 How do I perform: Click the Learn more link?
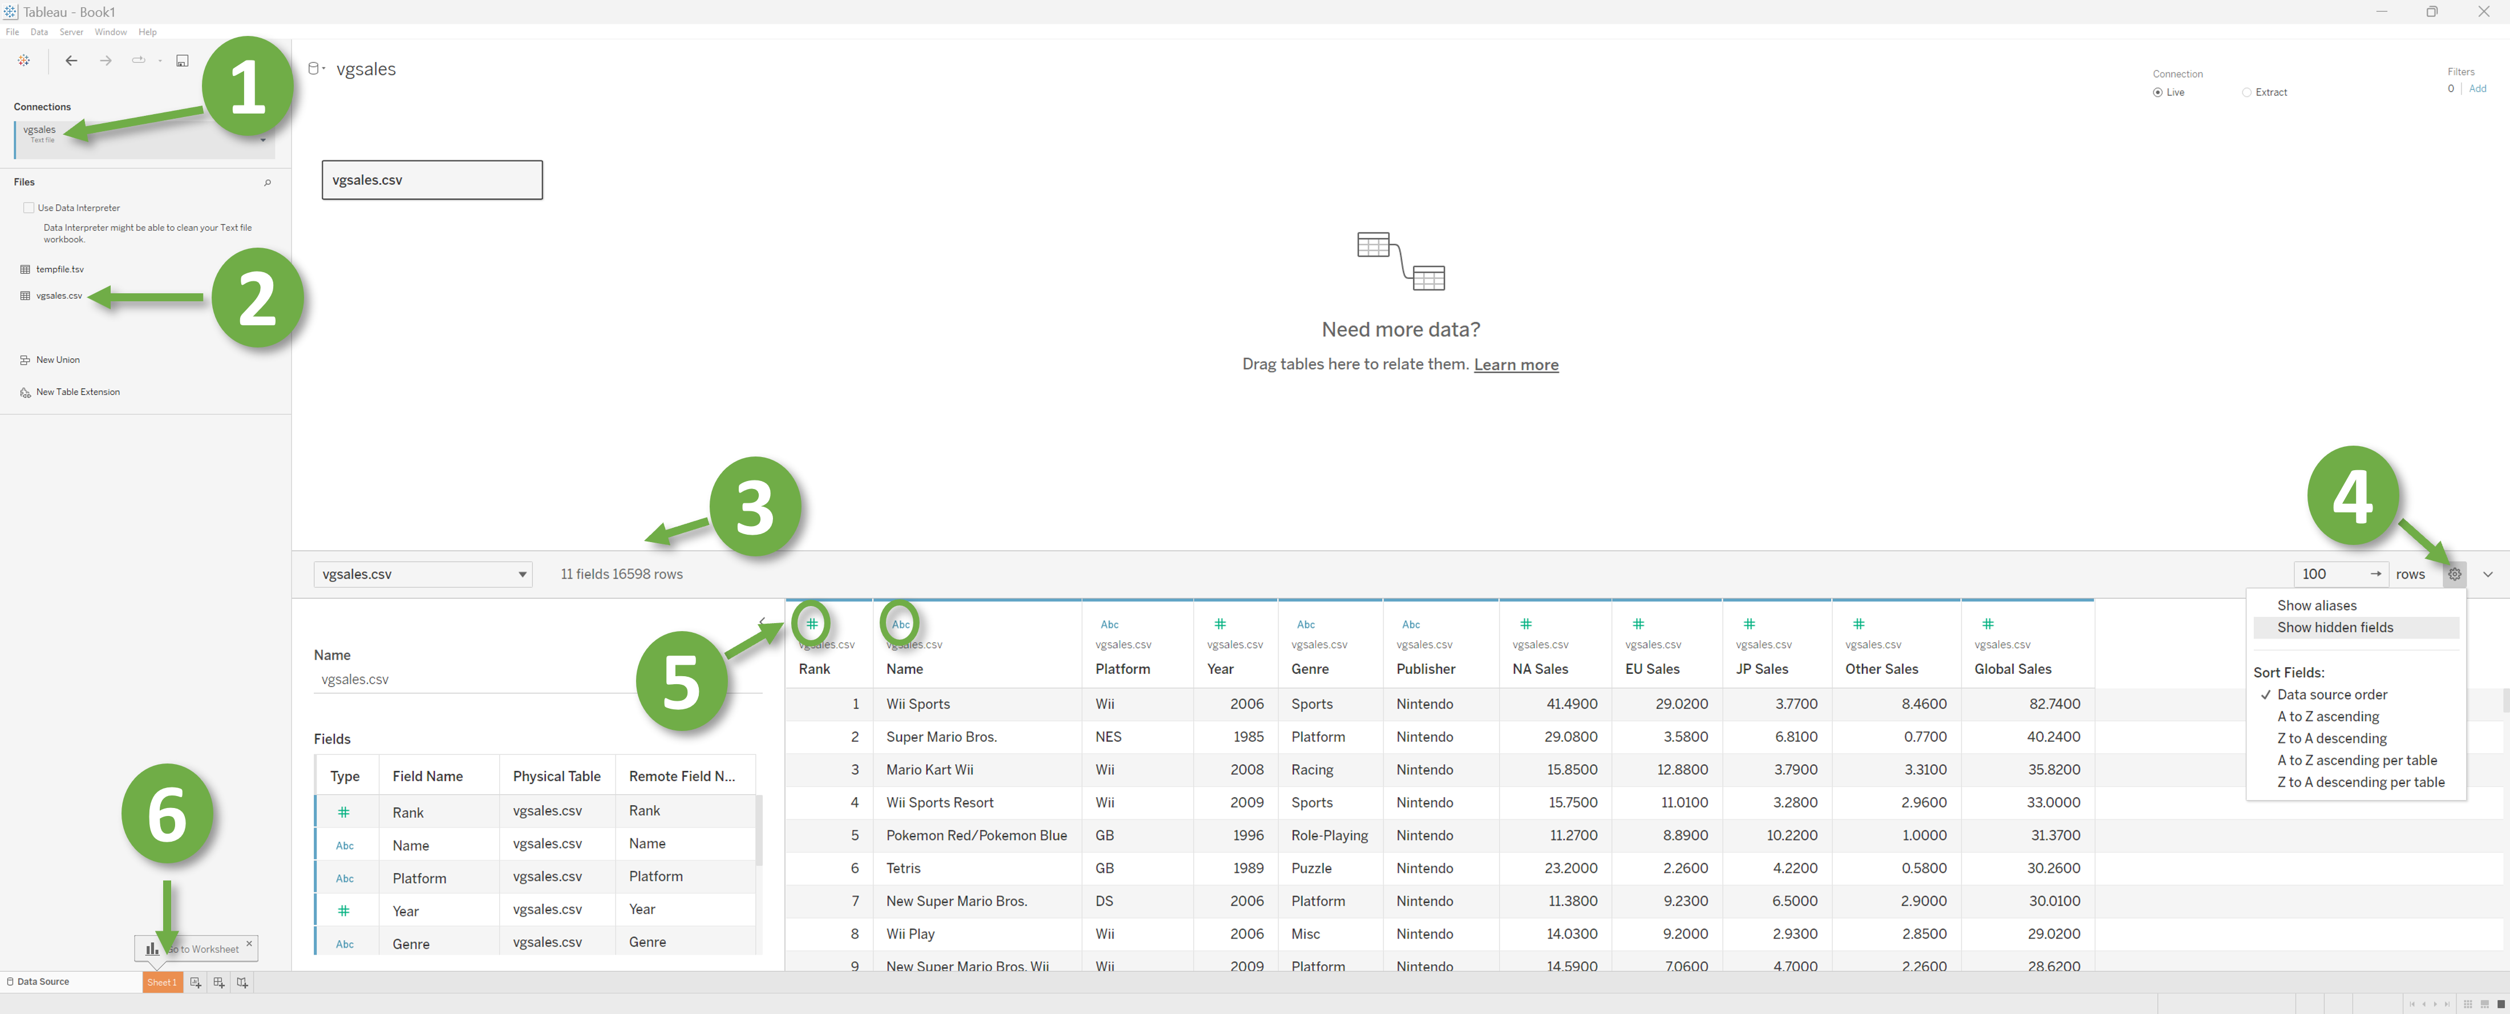coord(1515,365)
